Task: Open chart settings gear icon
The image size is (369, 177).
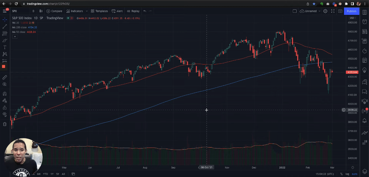Action: (325, 11)
